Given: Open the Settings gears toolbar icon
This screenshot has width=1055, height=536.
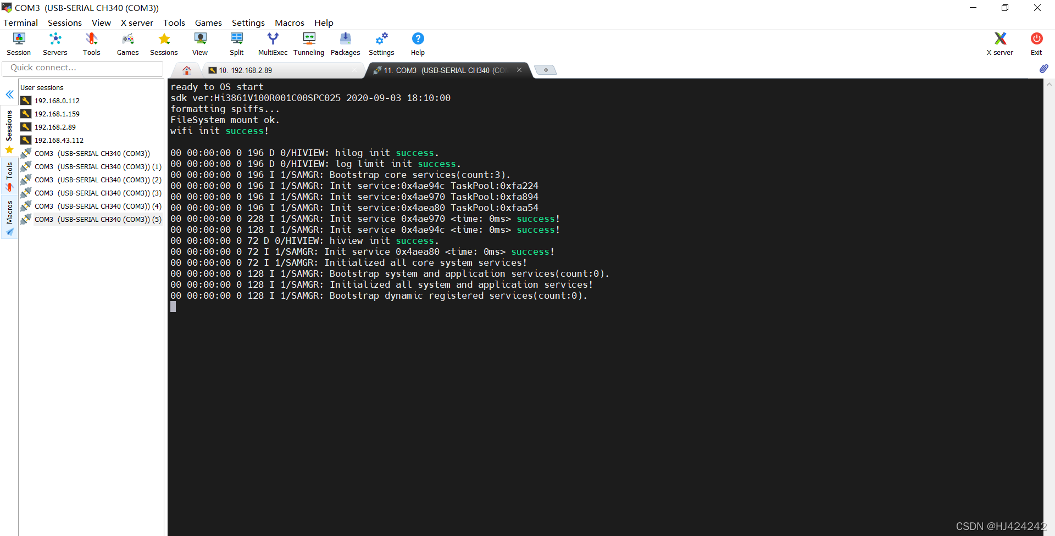Looking at the screenshot, I should click(x=381, y=44).
